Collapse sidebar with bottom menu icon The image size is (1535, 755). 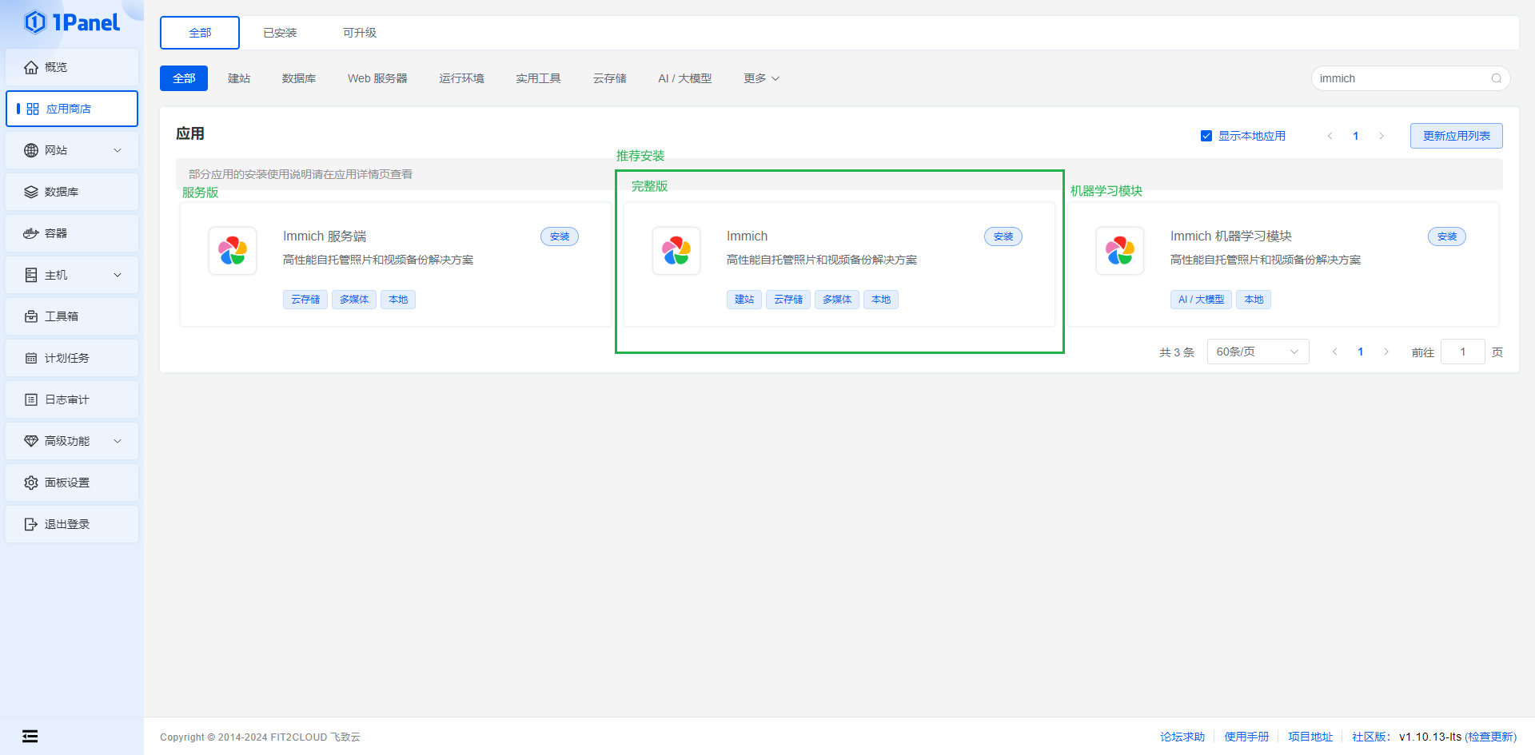[x=30, y=736]
